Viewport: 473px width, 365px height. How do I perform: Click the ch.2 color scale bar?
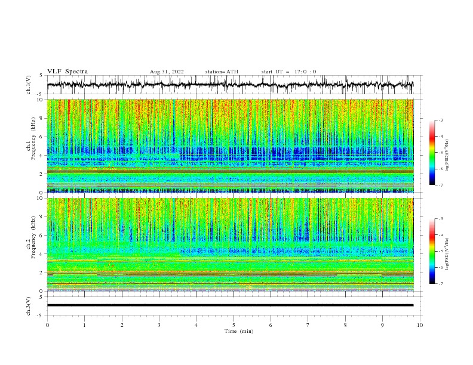[432, 251]
